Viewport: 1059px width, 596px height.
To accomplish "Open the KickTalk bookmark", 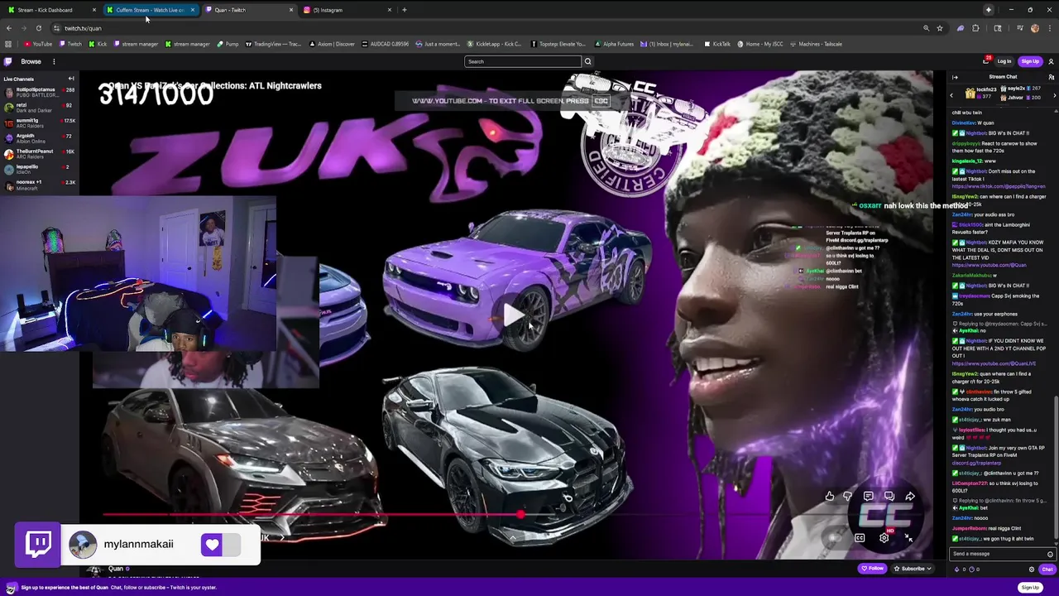I will [x=716, y=44].
